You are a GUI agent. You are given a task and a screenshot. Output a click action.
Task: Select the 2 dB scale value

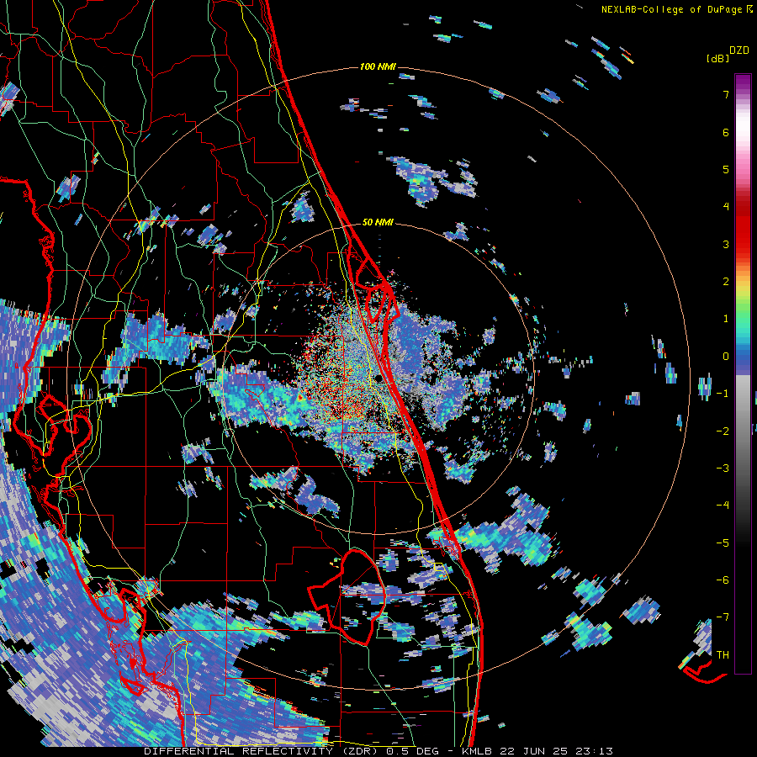[x=726, y=282]
